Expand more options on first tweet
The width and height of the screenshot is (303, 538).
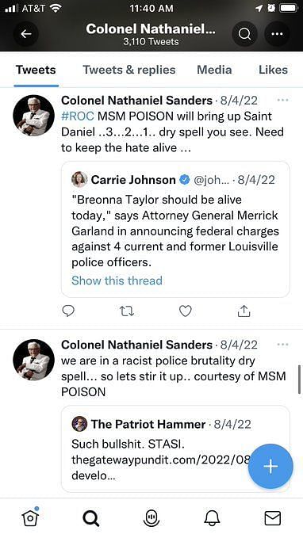pos(282,100)
